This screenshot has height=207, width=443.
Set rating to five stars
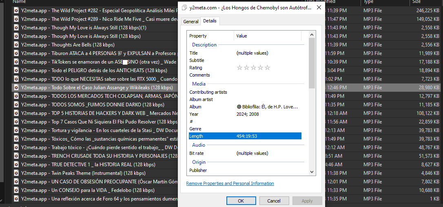tap(268, 68)
